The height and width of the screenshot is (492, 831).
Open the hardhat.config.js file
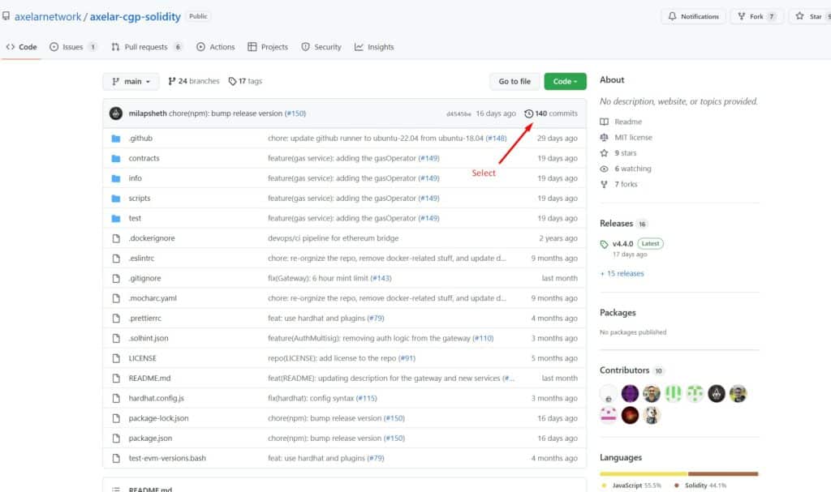click(156, 398)
